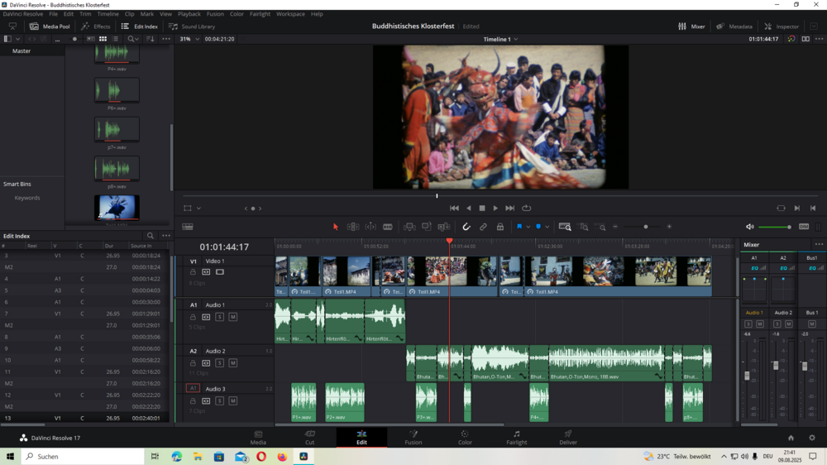Open the 31% viewer zoom dropdown
Screen dimensions: 827x465
(x=189, y=39)
